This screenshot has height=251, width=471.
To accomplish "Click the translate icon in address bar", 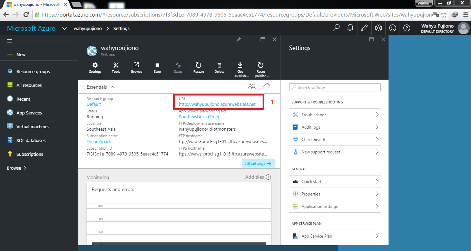I will (436, 14).
